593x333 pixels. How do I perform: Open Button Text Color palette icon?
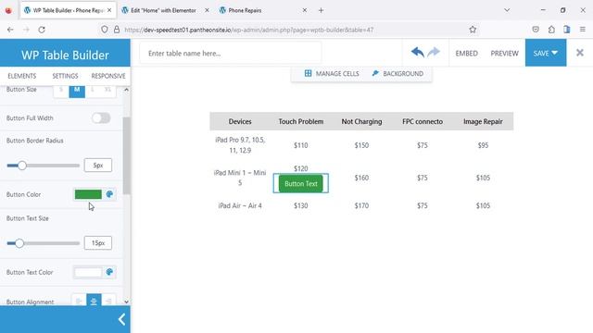coord(109,272)
